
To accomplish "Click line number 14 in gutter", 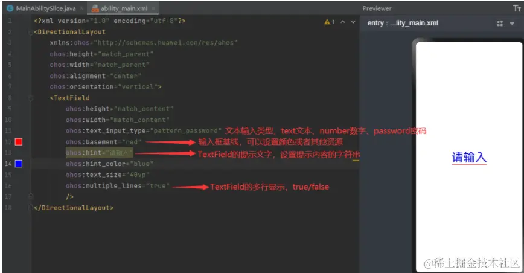I will tap(8, 164).
